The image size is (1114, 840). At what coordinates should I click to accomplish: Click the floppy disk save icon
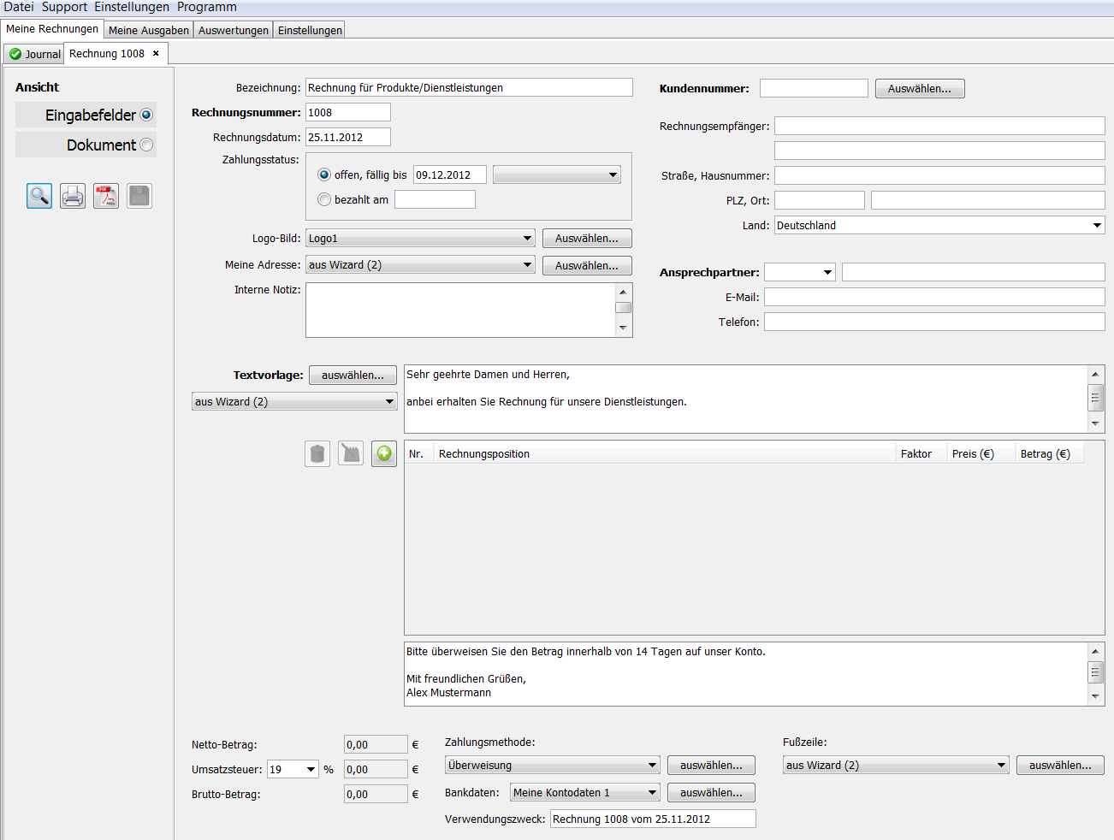coord(139,196)
